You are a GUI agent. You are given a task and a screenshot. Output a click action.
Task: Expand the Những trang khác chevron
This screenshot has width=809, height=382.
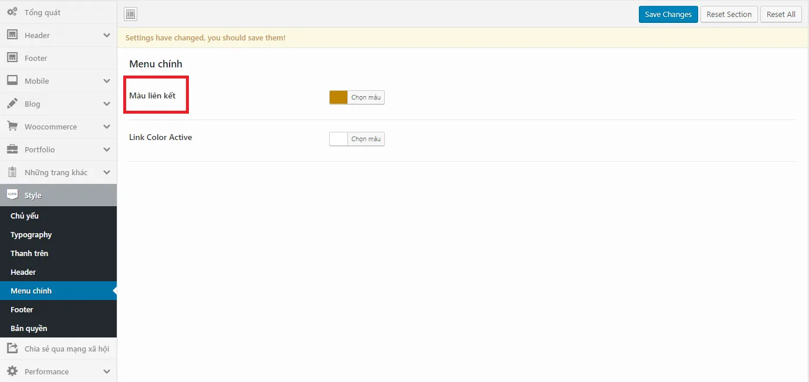[x=107, y=172]
